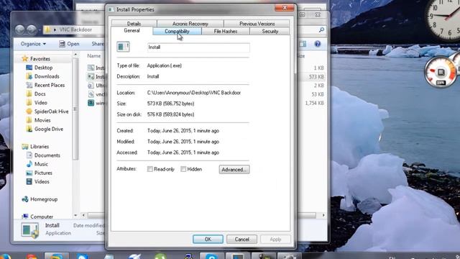Click the Homegroup icon
Viewport: 460px width, 259px height.
25,199
